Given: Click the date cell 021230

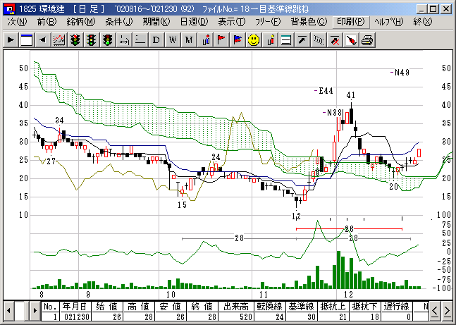Looking at the screenshot, I should (75, 317).
